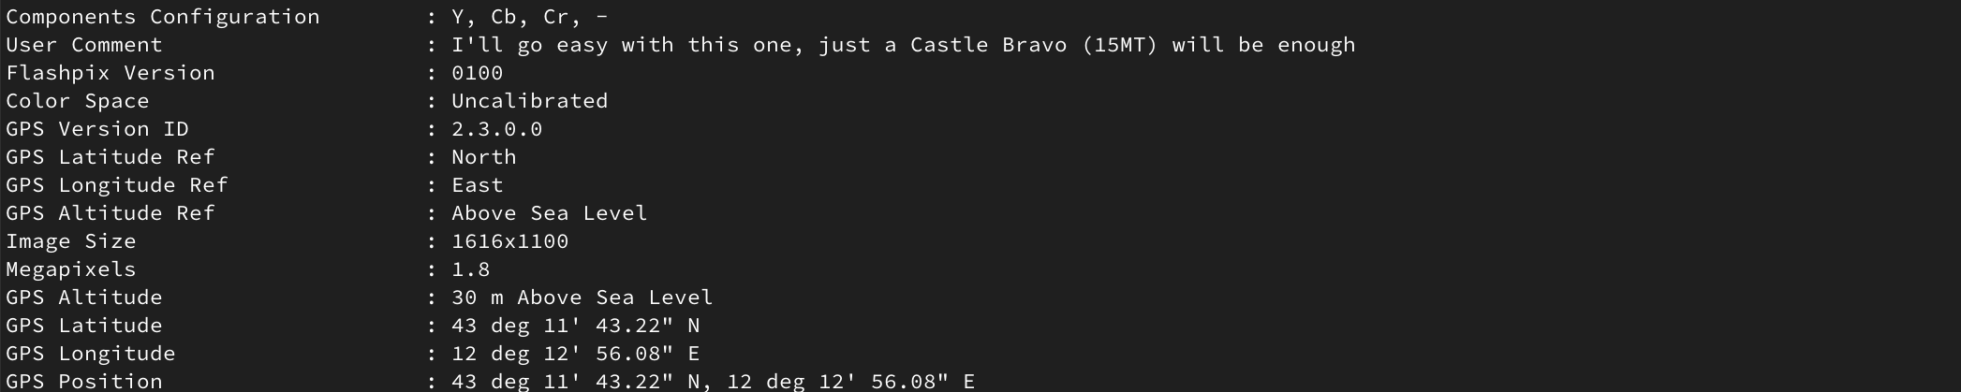Click the Megapixels value 1.8

[470, 269]
